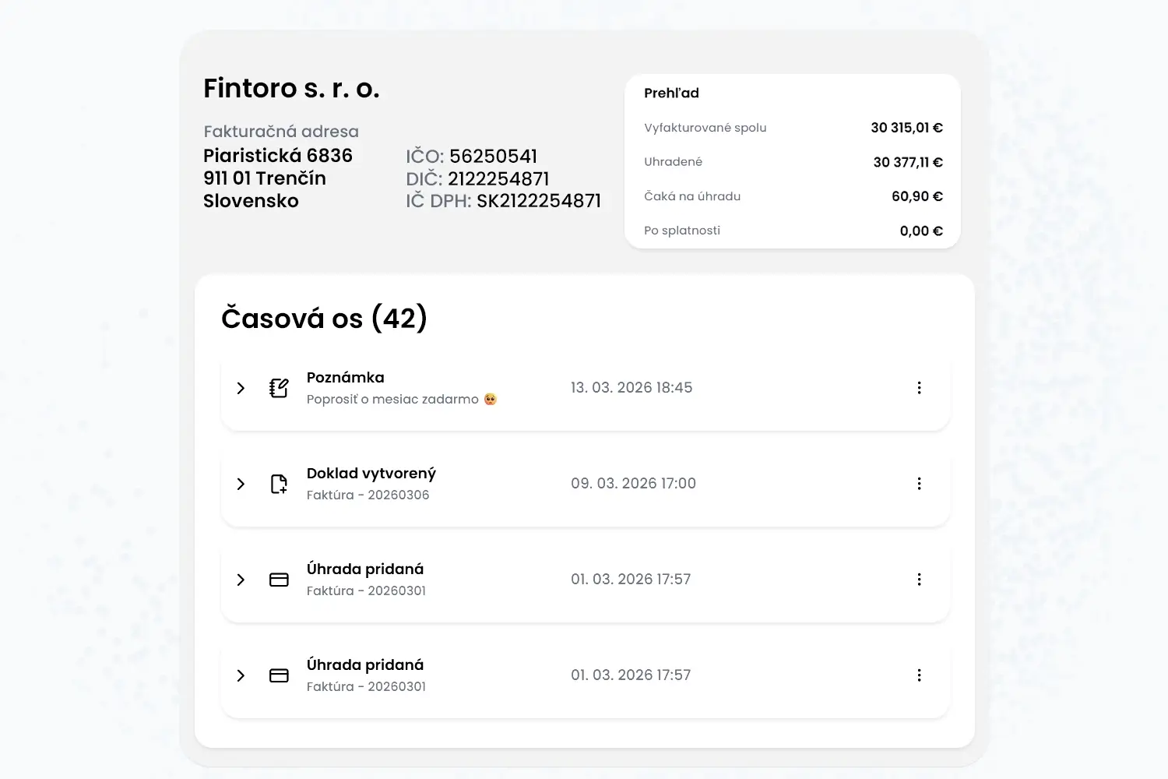Click the note icon beside Poznámka entry
Viewport: 1168px width, 779px height.
click(x=279, y=387)
